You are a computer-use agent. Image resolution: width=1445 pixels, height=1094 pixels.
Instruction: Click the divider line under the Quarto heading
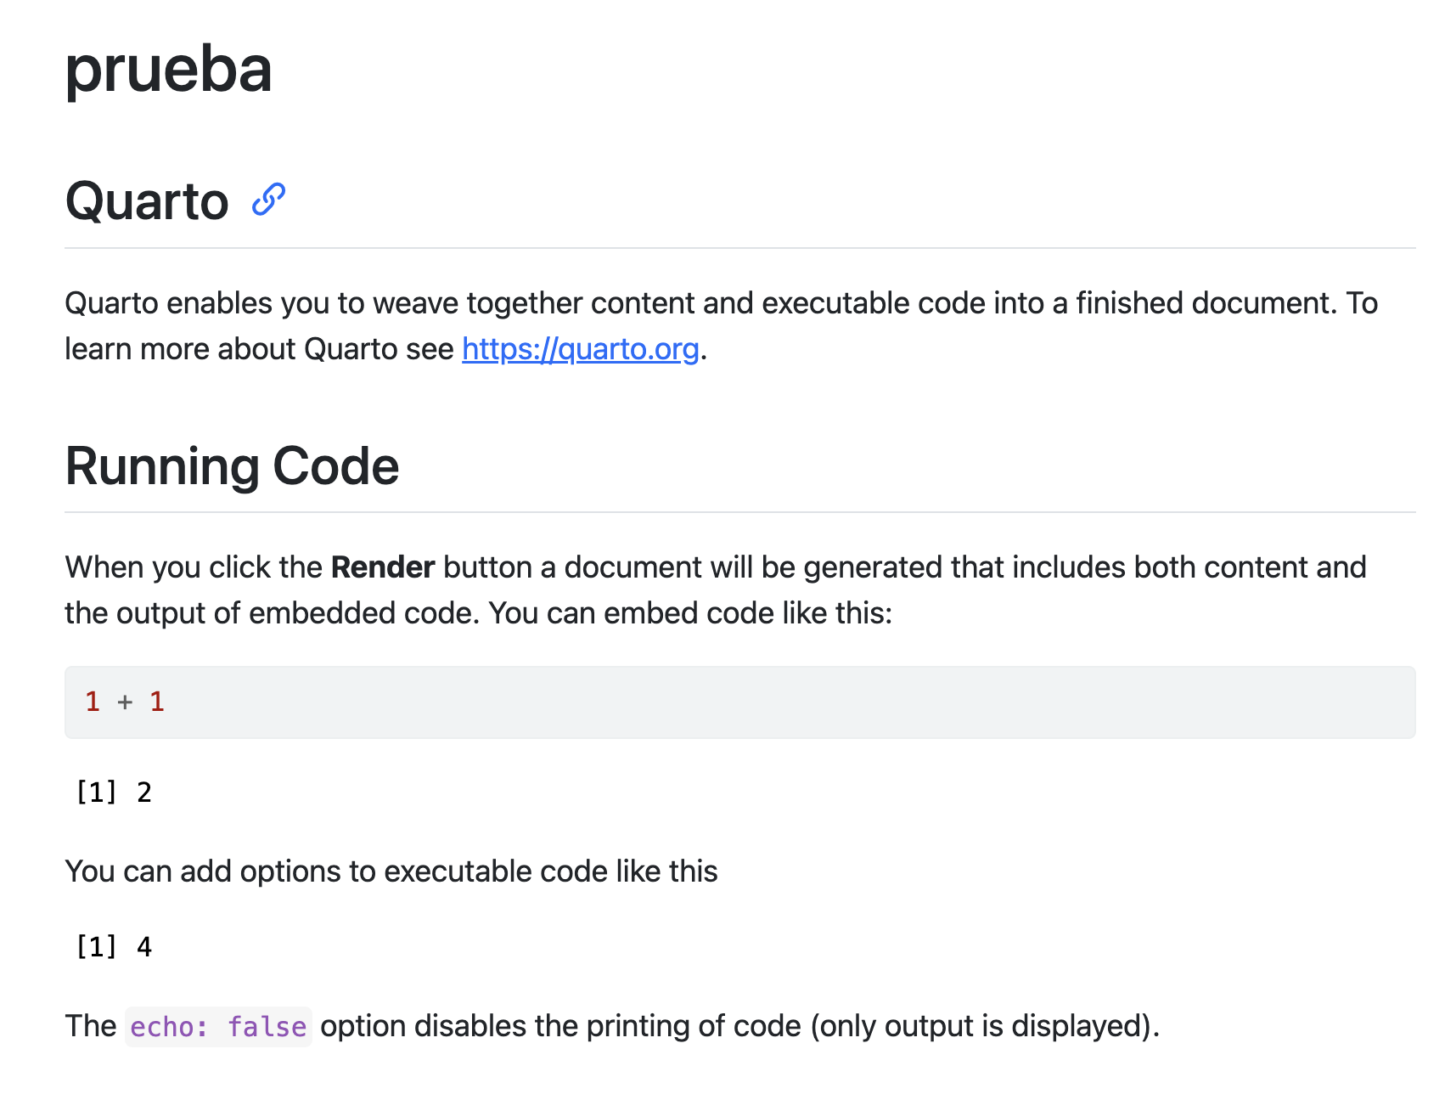(739, 248)
